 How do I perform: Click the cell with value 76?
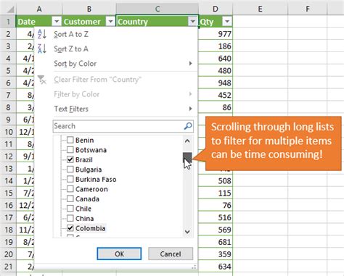coord(216,205)
